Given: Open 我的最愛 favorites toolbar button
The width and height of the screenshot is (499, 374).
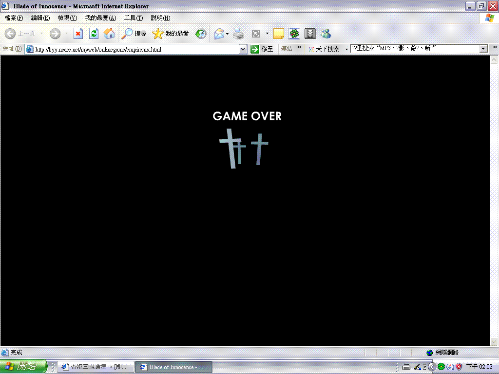Looking at the screenshot, I should pyautogui.click(x=171, y=34).
